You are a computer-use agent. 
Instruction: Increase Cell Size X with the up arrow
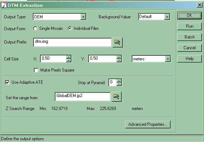pyautogui.click(x=69, y=57)
